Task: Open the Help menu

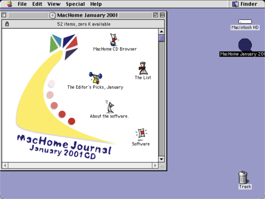Action: (x=96, y=4)
